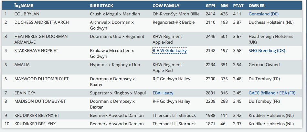Click the GTPI value 2801
The height and width of the screenshot is (132, 307).
point(210,93)
